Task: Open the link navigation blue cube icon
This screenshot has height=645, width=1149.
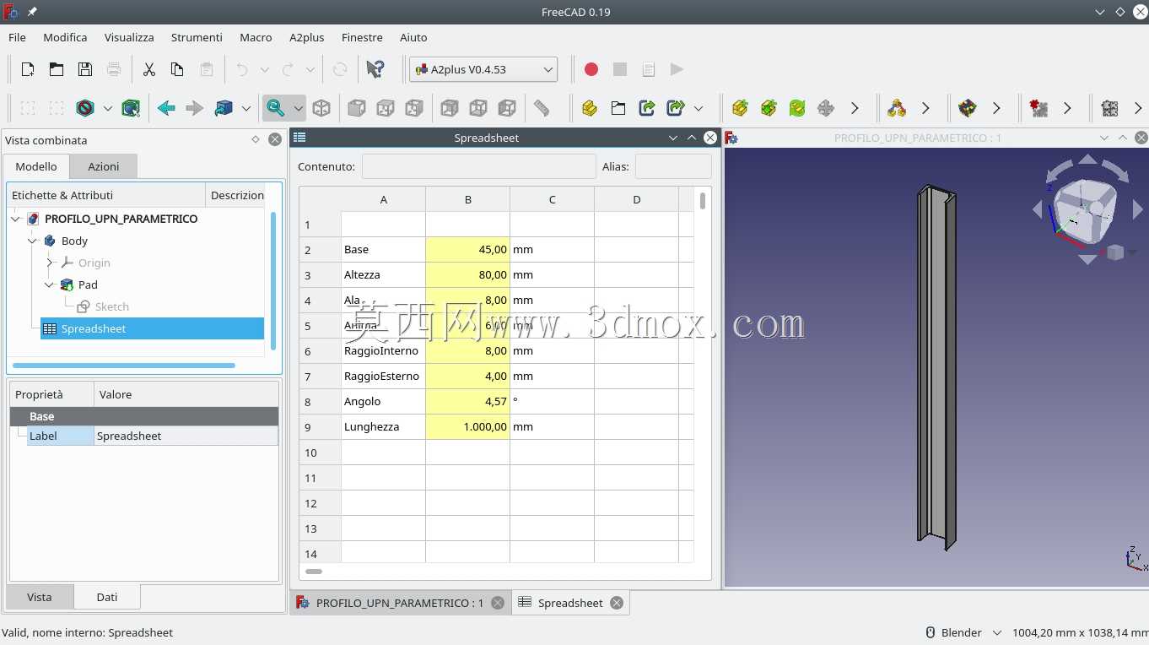Action: (x=224, y=108)
